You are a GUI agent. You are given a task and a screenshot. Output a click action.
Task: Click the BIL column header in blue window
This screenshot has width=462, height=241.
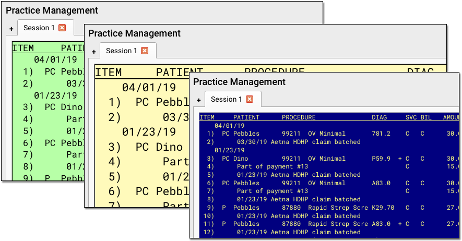426,117
